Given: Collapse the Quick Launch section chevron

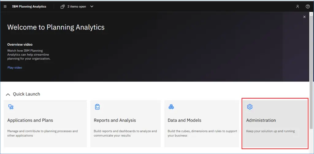Looking at the screenshot, I should (8, 94).
